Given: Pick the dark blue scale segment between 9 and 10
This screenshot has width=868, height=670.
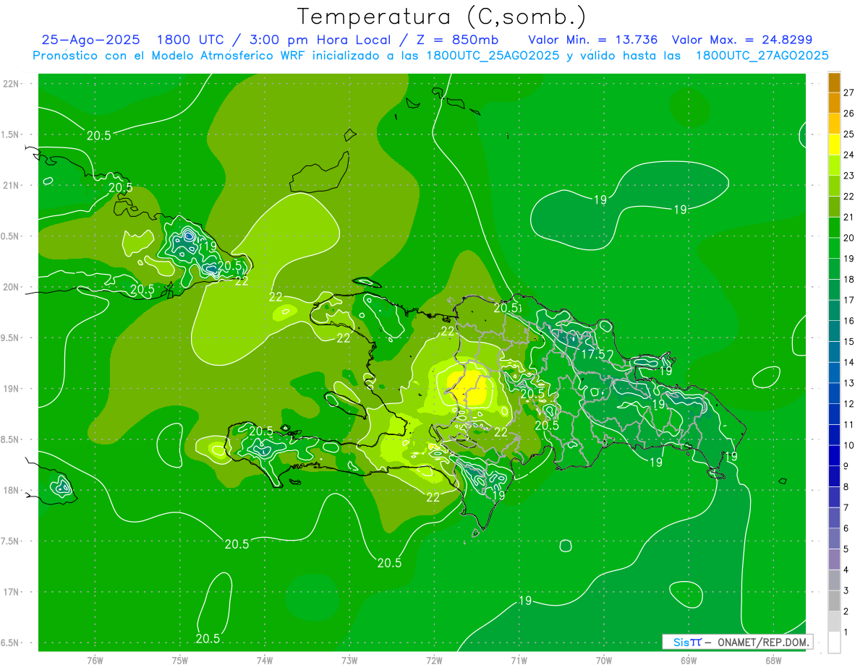Looking at the screenshot, I should coord(834,455).
